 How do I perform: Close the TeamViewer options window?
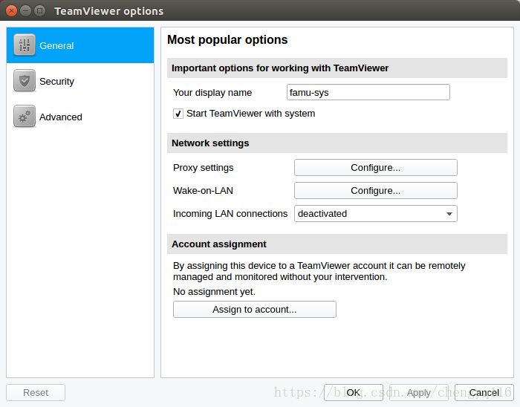pos(12,11)
